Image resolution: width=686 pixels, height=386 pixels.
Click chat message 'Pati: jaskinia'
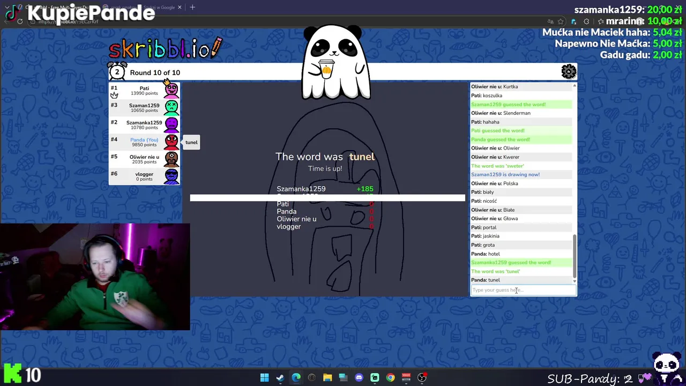[x=521, y=236]
